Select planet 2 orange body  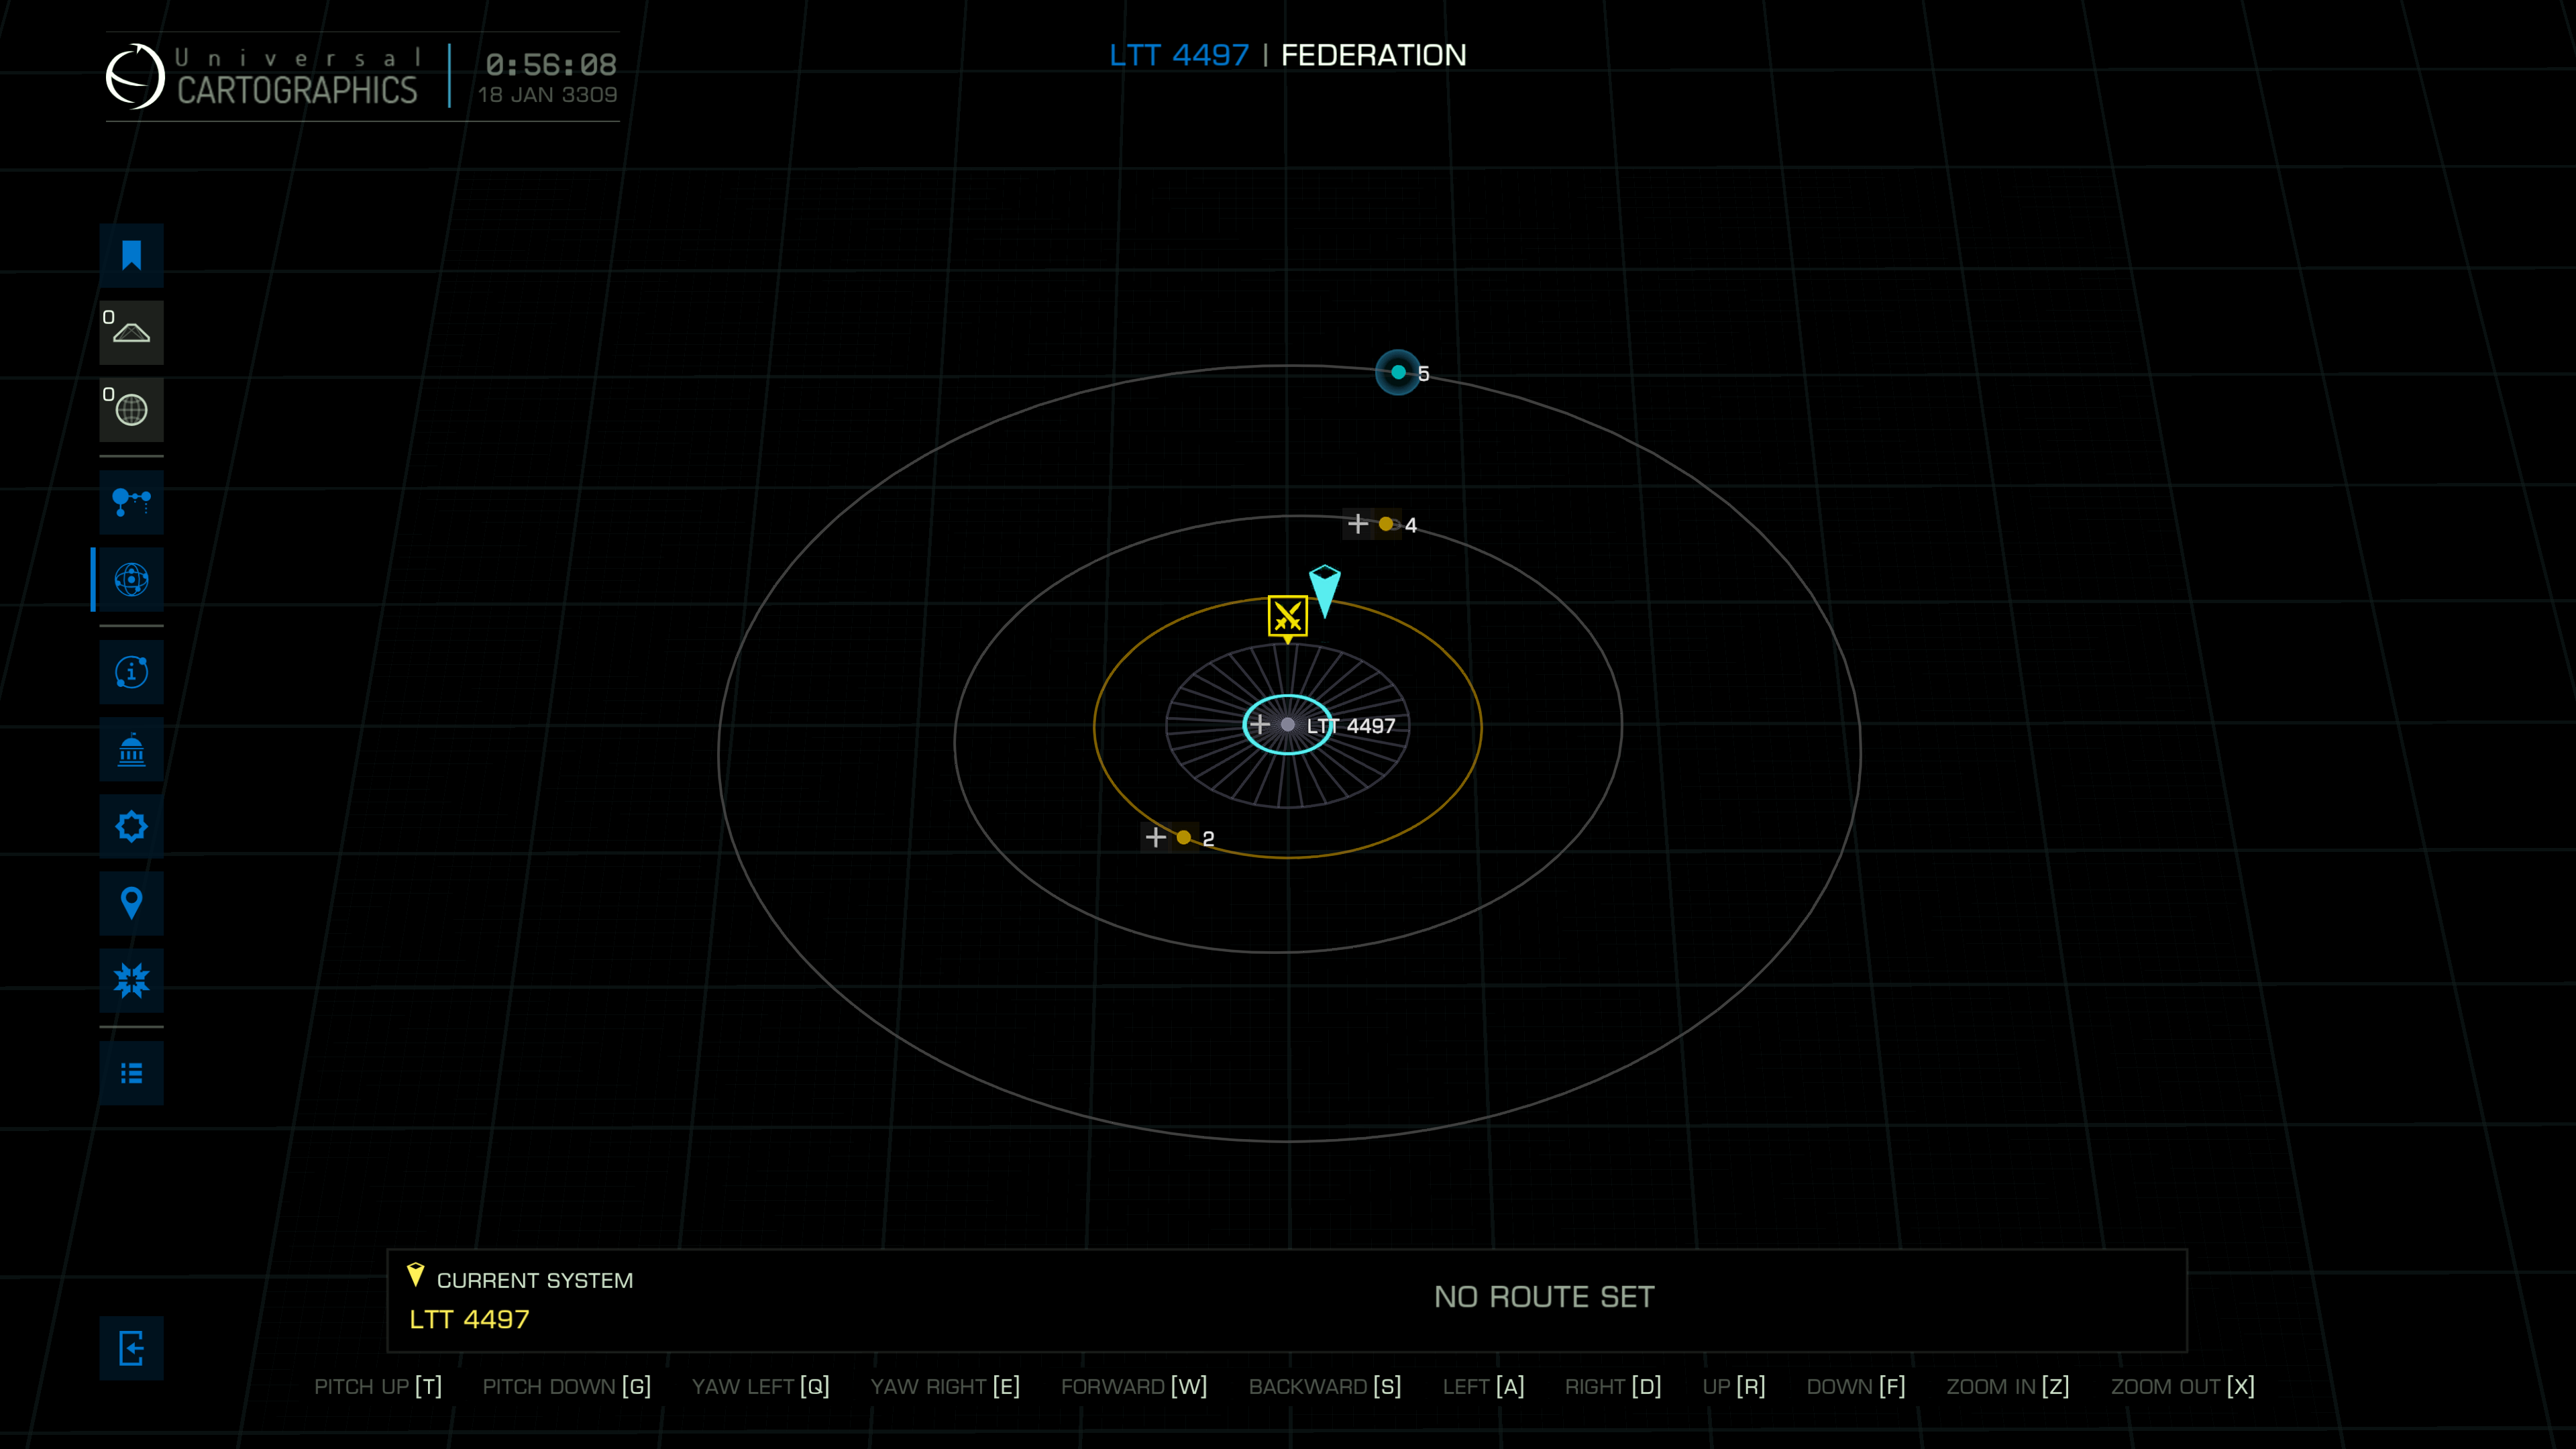coord(1184,838)
